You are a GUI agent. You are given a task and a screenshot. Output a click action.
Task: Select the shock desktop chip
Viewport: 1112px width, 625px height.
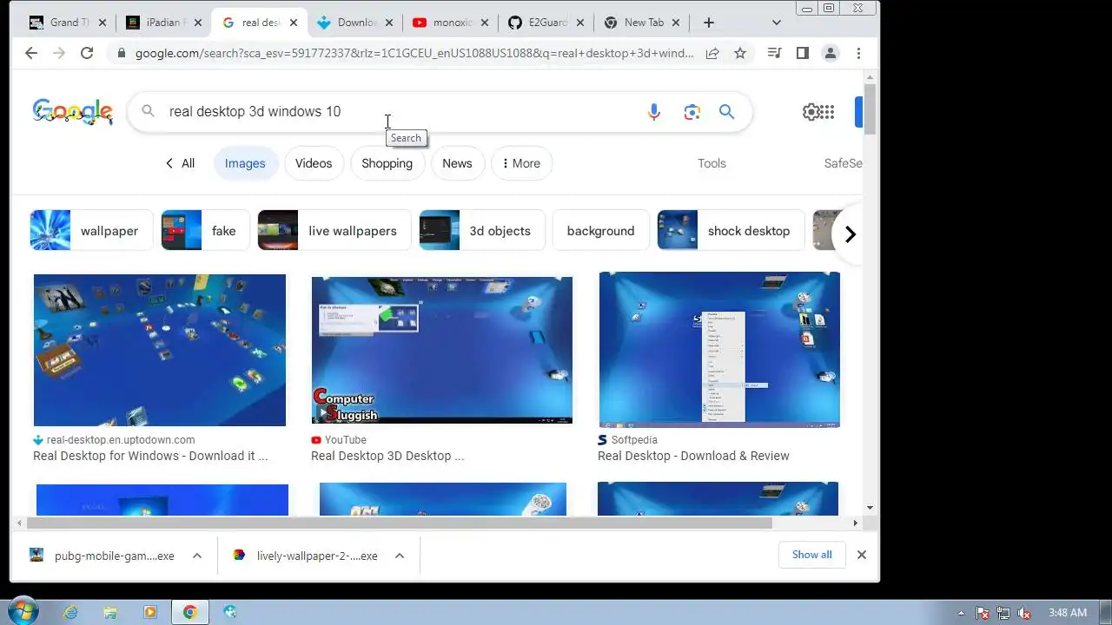pos(731,231)
